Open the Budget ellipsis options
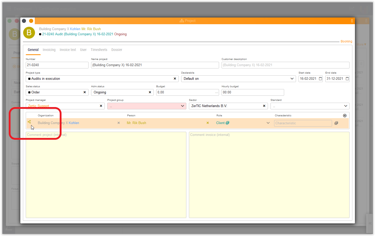The height and width of the screenshot is (236, 375). [216, 92]
